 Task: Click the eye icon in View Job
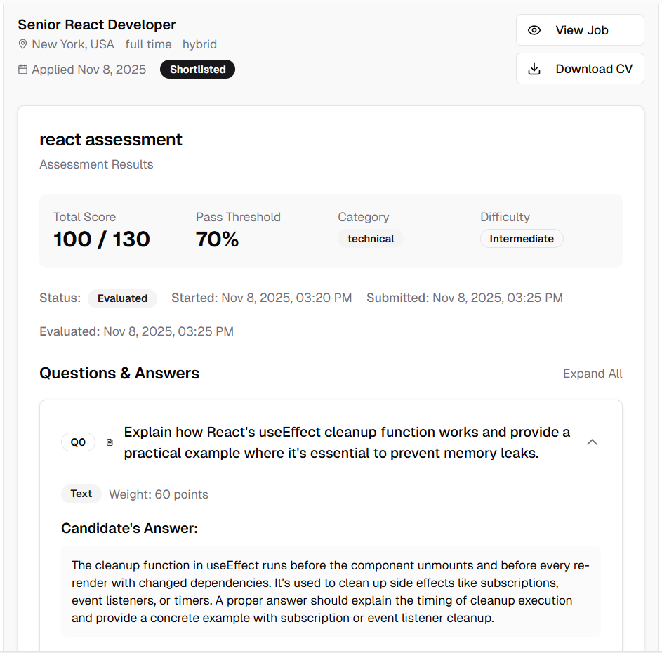pos(534,30)
